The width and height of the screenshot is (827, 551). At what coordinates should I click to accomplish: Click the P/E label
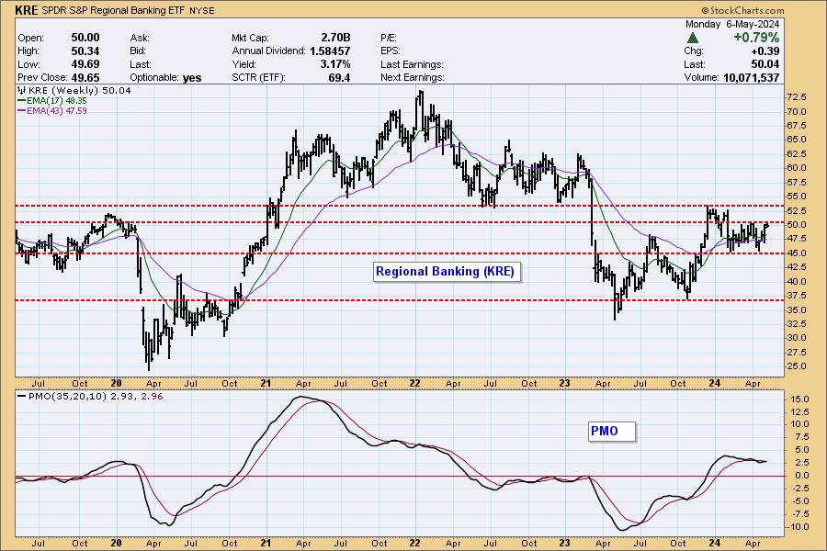pyautogui.click(x=389, y=38)
